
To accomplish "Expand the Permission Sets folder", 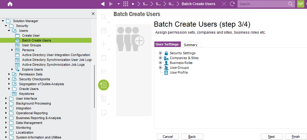I will [9, 74].
